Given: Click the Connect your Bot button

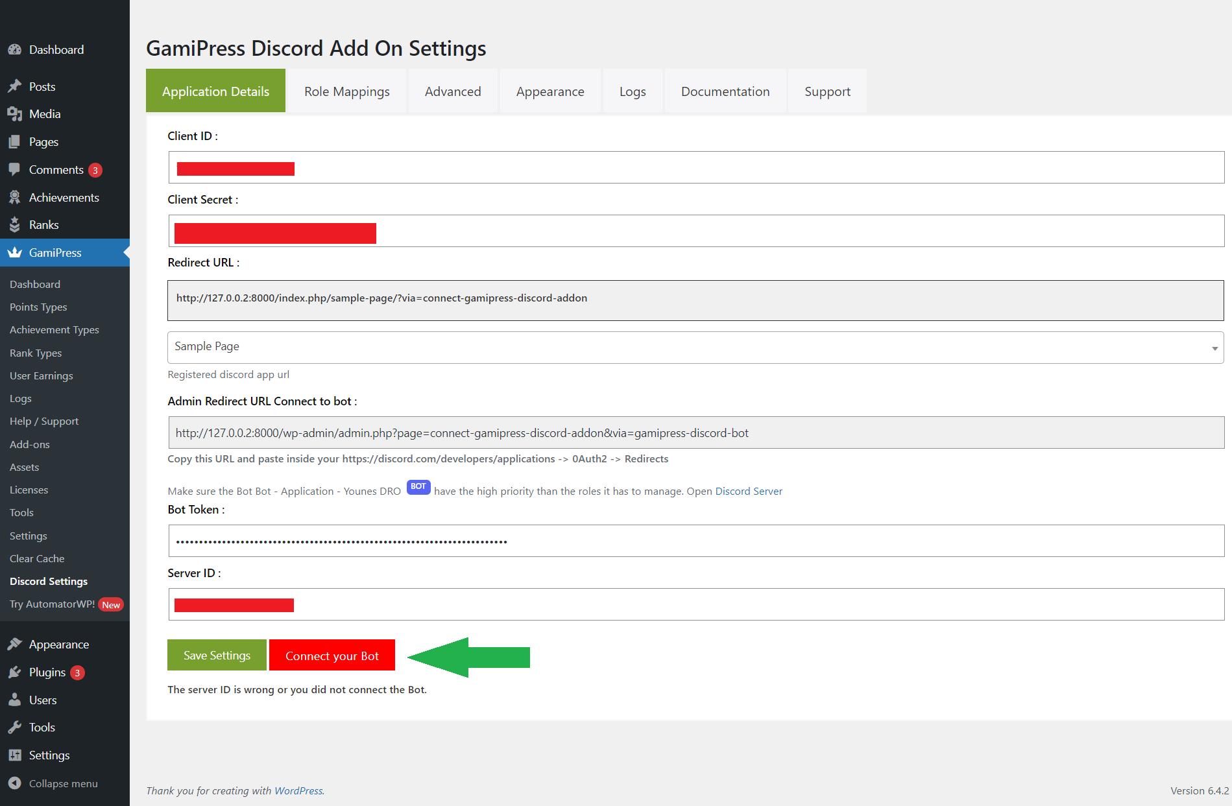Looking at the screenshot, I should click(x=332, y=656).
